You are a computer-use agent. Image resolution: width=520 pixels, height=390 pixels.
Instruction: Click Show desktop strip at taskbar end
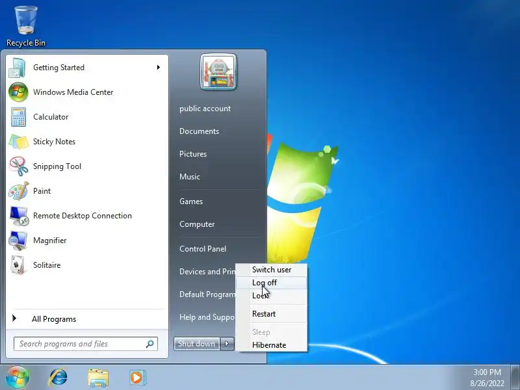(x=515, y=378)
